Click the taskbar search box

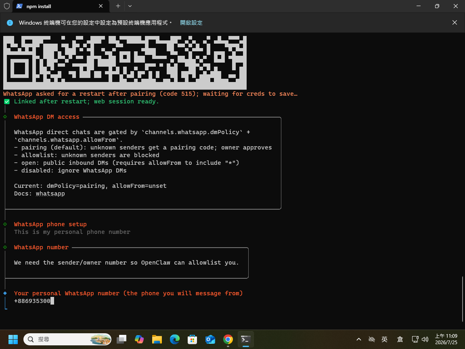coord(67,339)
